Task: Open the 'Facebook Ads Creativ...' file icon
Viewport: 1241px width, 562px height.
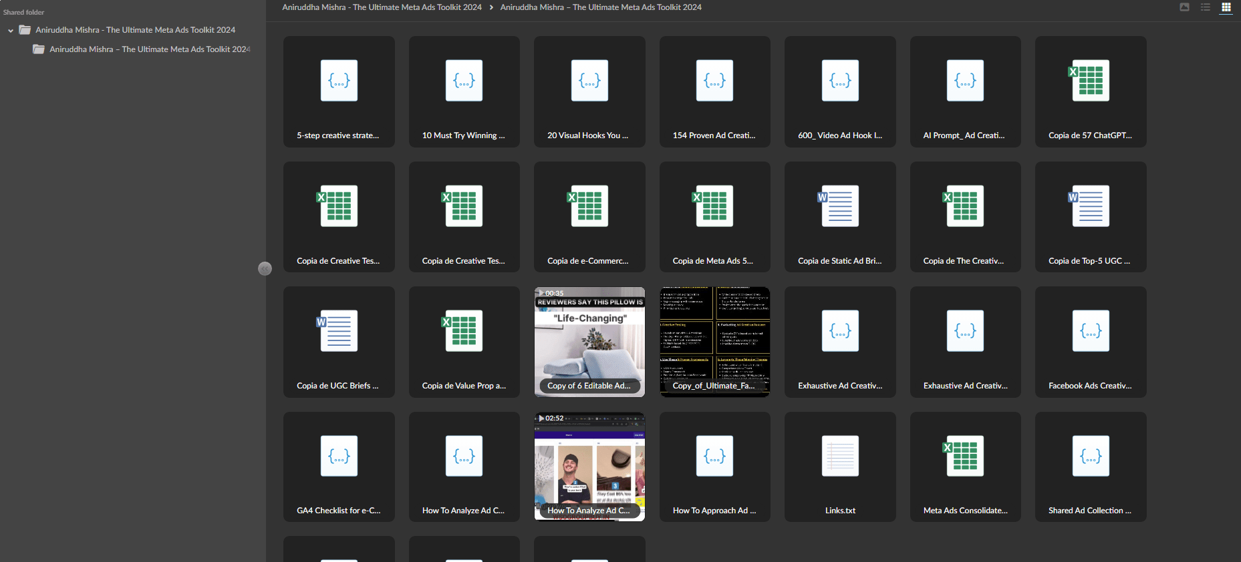Action: tap(1091, 331)
